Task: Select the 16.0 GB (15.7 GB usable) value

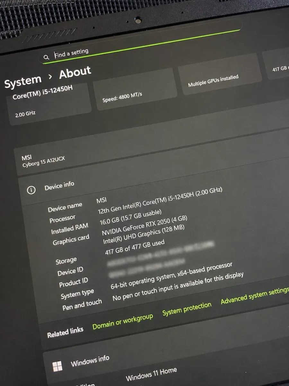Action: (131, 217)
